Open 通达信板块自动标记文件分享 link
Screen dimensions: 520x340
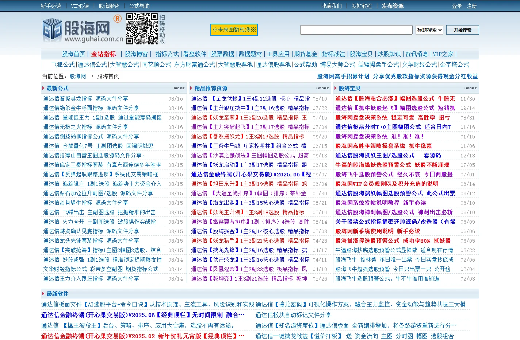[x=293, y=315]
